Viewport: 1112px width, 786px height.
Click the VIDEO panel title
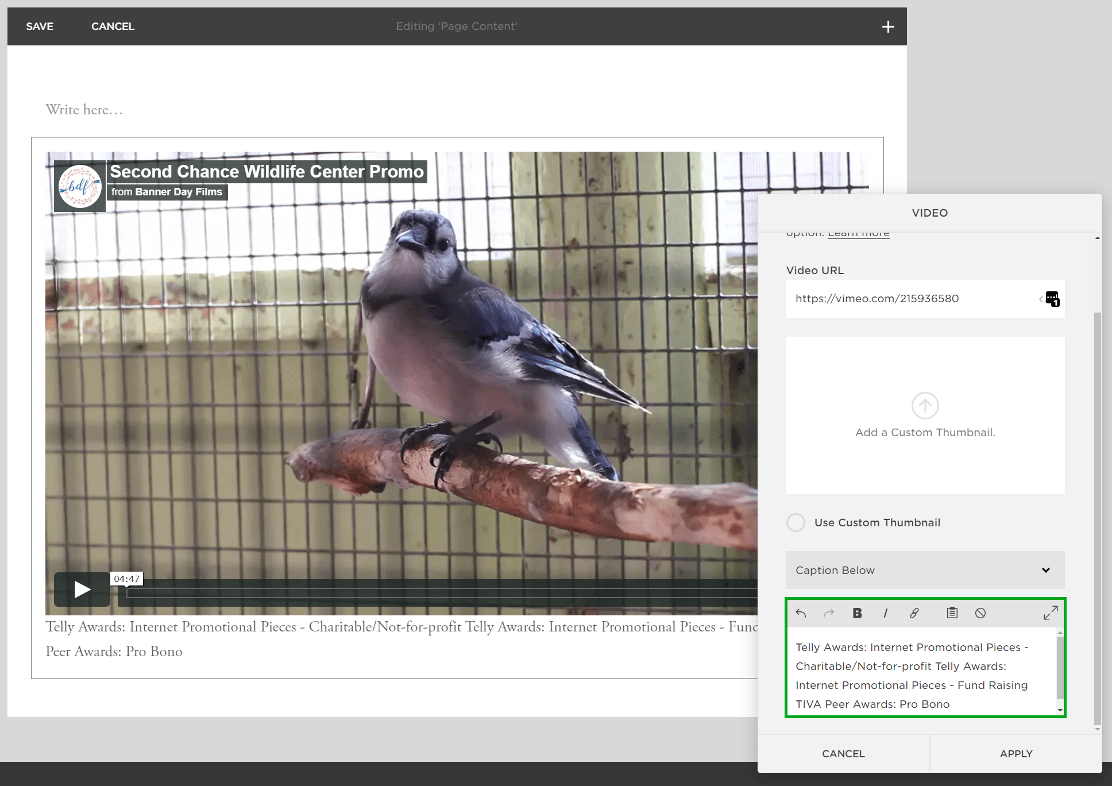[x=930, y=213]
